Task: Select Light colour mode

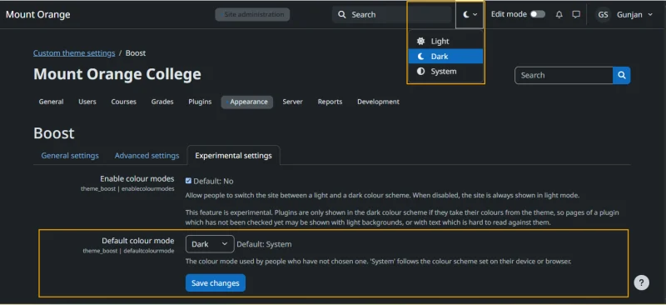Action: (x=445, y=42)
